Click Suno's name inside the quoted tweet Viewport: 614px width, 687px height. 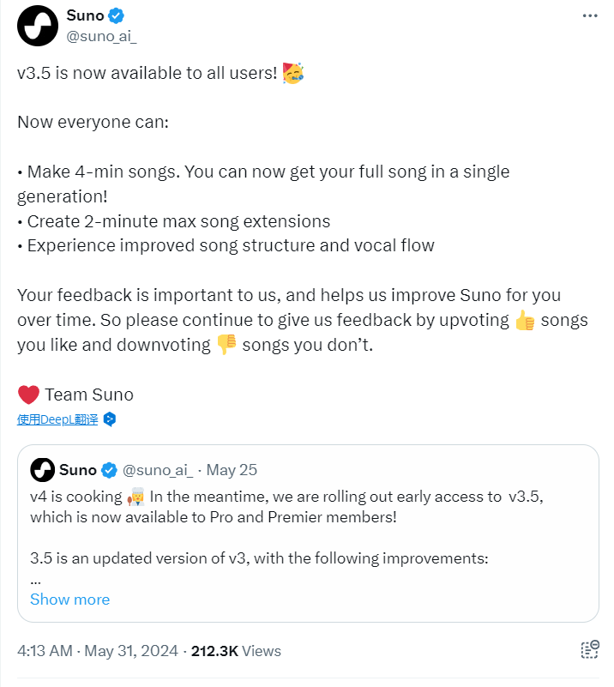(x=77, y=469)
